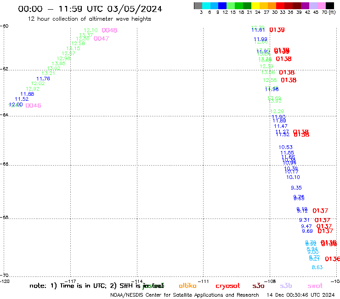This screenshot has height=299, width=340.
Task: Click the purple 42 ft legend swatch
Action: [x=305, y=6]
